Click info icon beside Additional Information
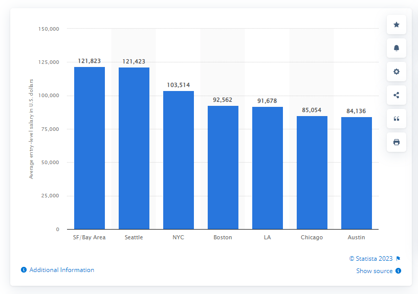The width and height of the screenshot is (418, 294). tap(24, 270)
